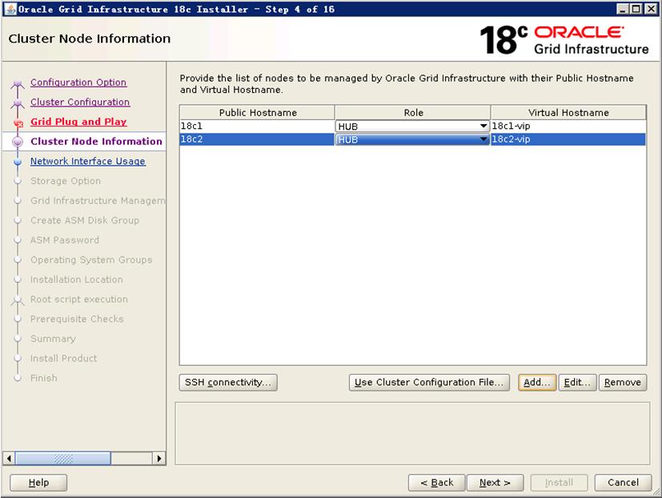Minimize the installer window
Image resolution: width=662 pixels, height=498 pixels.
pos(622,9)
